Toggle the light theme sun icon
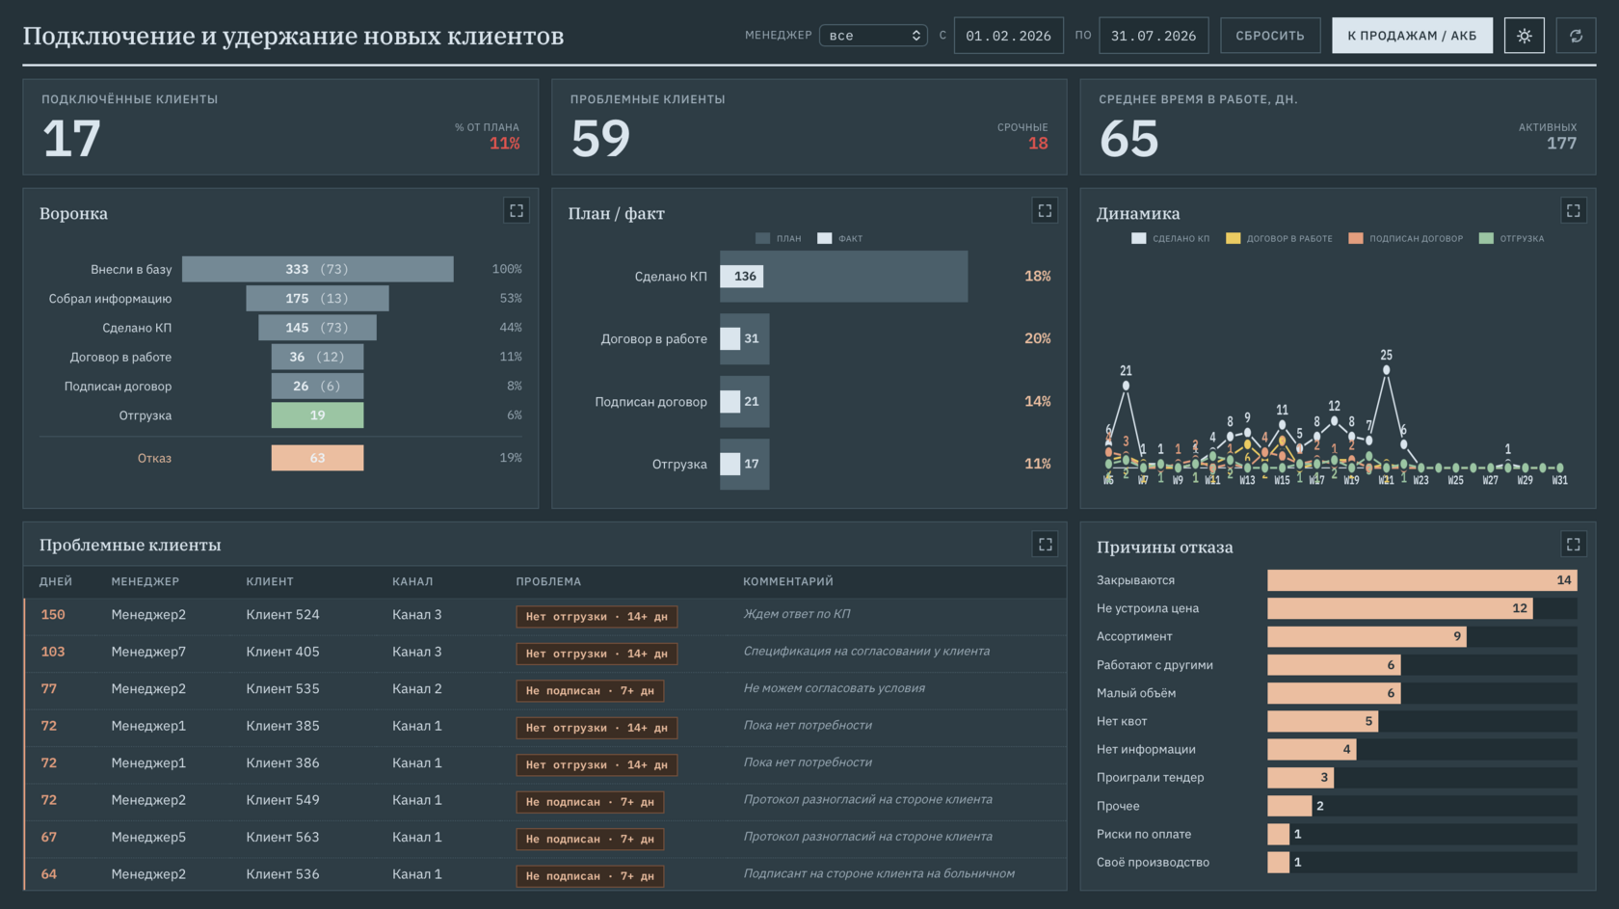Viewport: 1619px width, 909px height. 1524,36
